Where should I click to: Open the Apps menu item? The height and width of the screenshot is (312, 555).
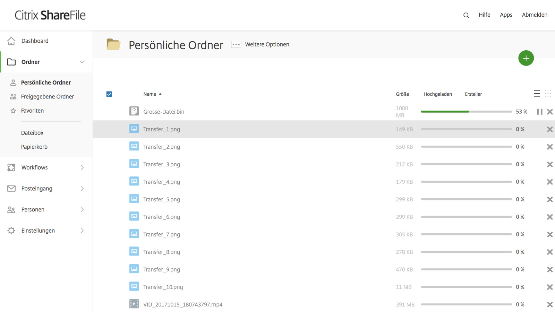(x=506, y=15)
